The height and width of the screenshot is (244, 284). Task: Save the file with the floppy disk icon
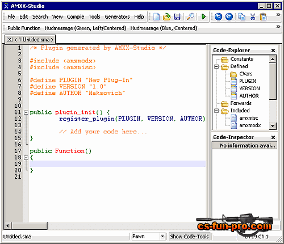click(177, 17)
